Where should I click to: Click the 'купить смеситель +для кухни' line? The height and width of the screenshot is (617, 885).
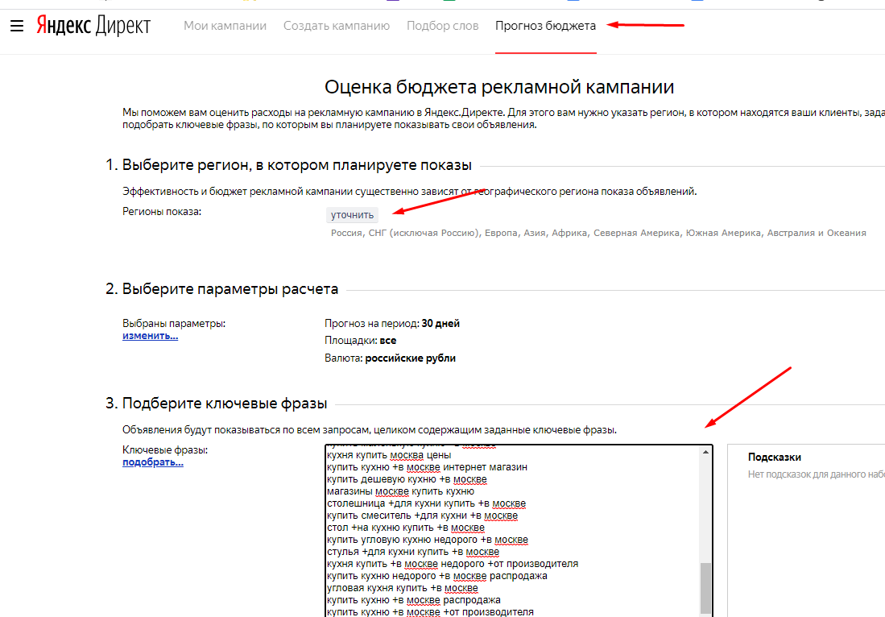click(421, 516)
